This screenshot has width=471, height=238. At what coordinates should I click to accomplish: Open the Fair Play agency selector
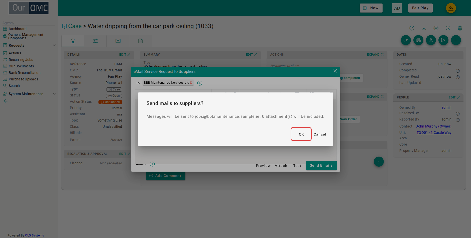tap(420, 8)
